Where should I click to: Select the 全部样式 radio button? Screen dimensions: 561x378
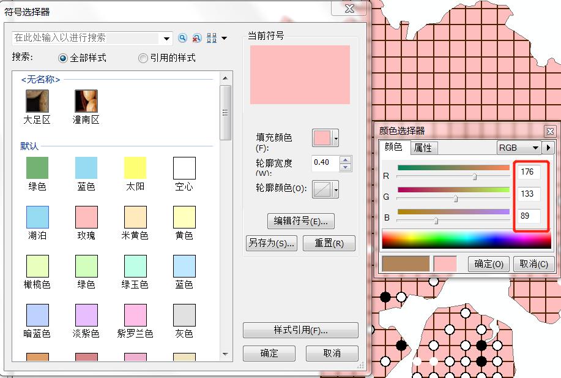pyautogui.click(x=63, y=58)
